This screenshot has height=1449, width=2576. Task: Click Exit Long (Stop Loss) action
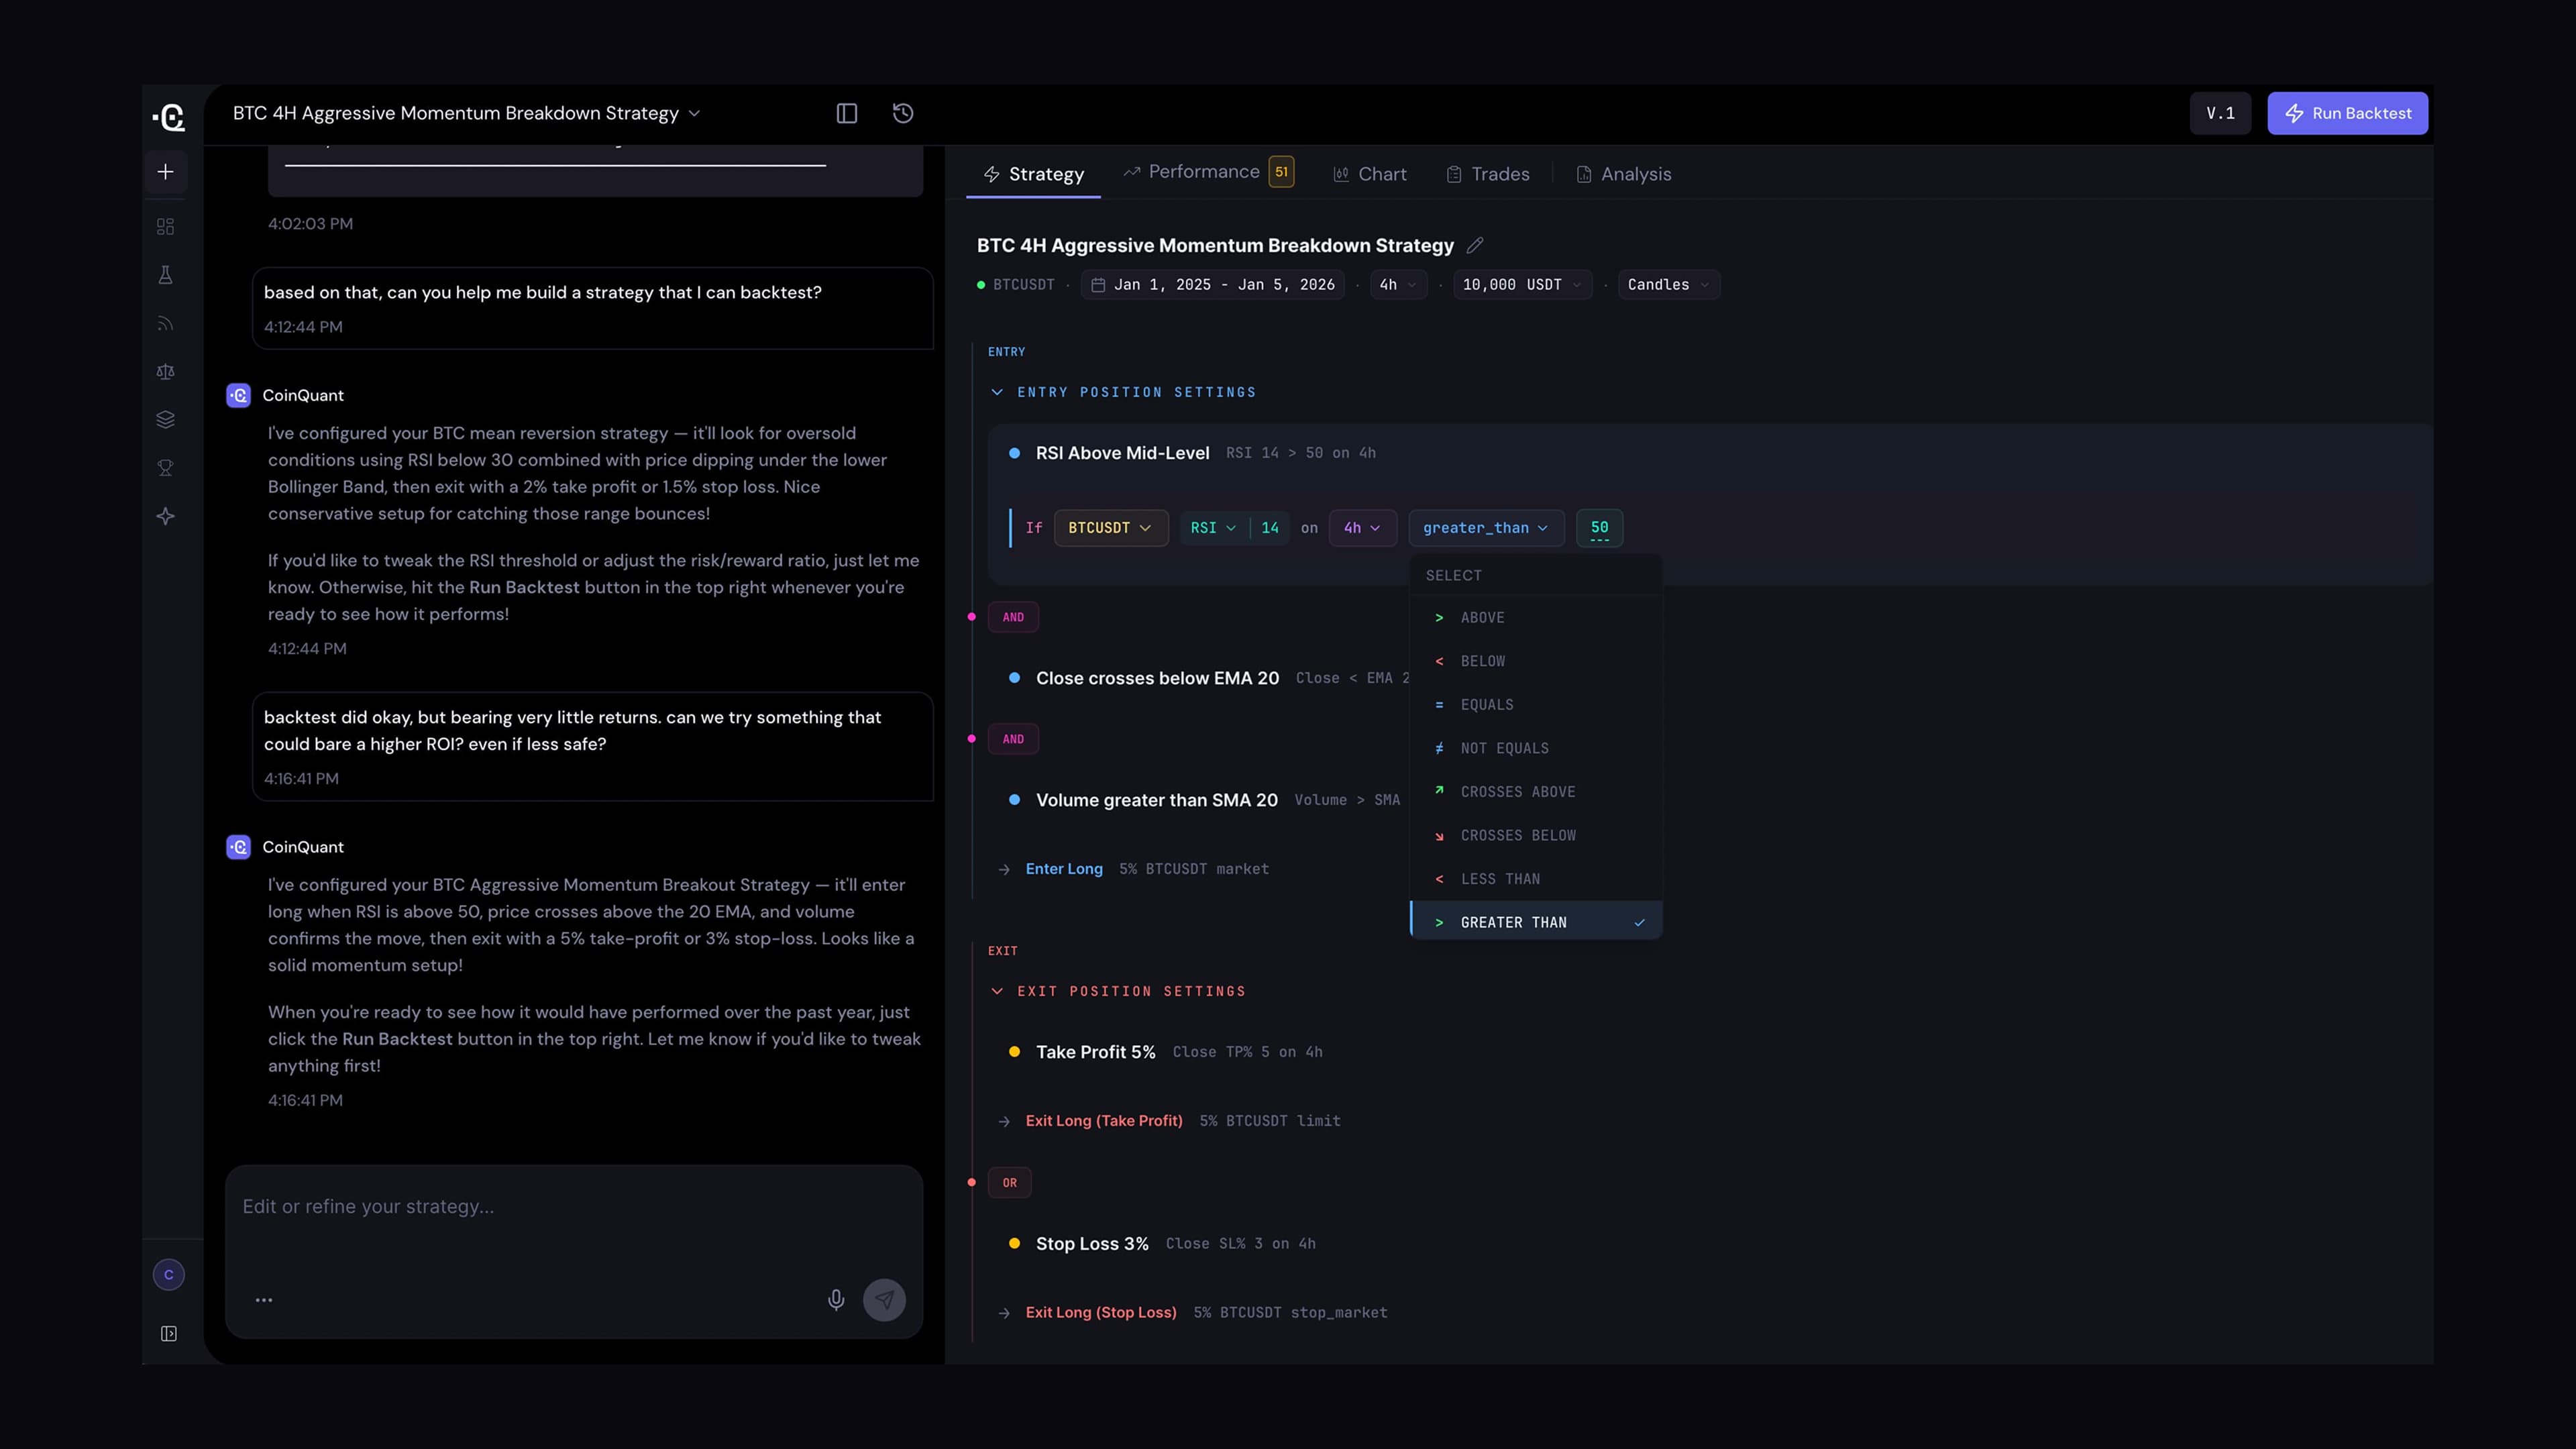1101,1313
